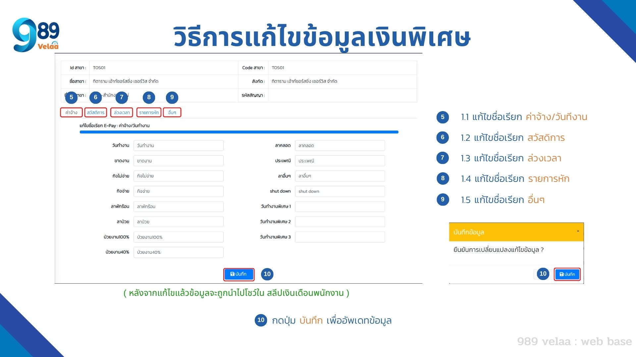Click the save/บันทึก button icon

click(x=239, y=274)
